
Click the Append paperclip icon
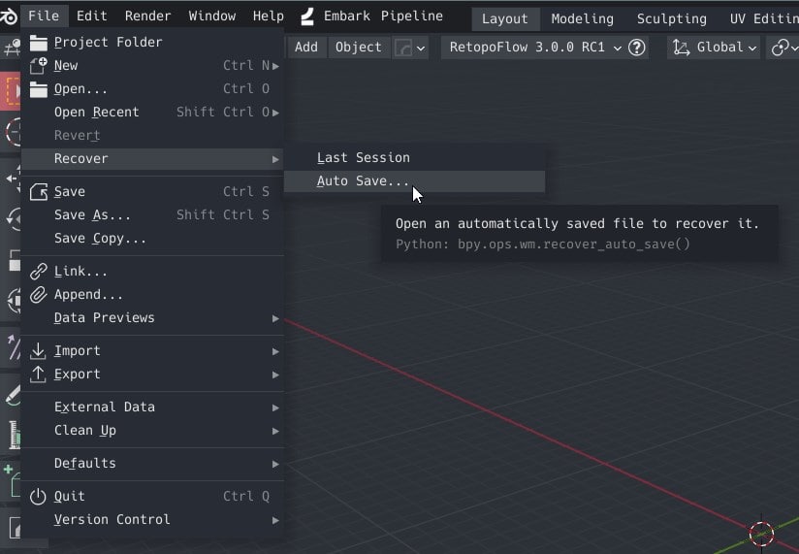[x=38, y=295]
